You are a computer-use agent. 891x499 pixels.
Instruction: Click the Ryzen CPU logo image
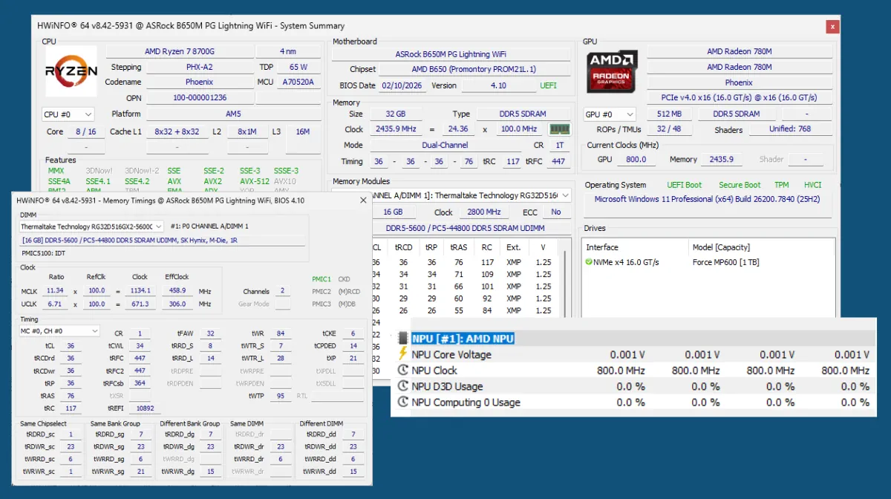(71, 71)
